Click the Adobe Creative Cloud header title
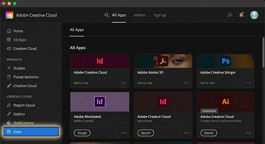This screenshot has width=265, height=144. (x=36, y=15)
